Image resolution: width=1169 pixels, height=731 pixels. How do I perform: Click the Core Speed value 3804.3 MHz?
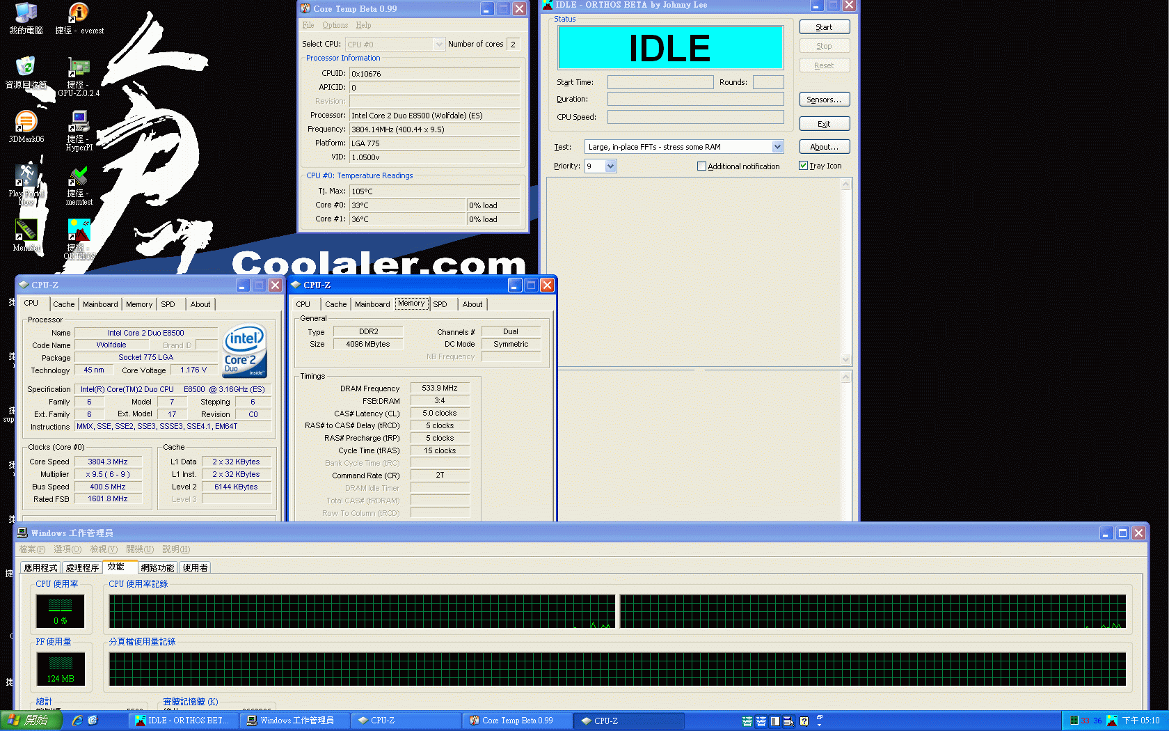(x=108, y=462)
